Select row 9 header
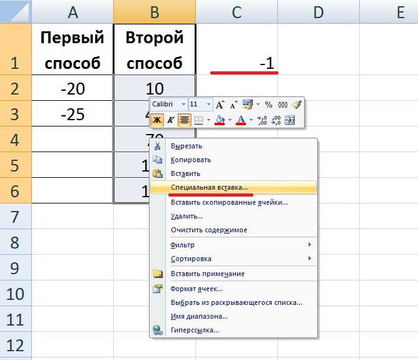This screenshot has width=418, height=360. coord(16,268)
